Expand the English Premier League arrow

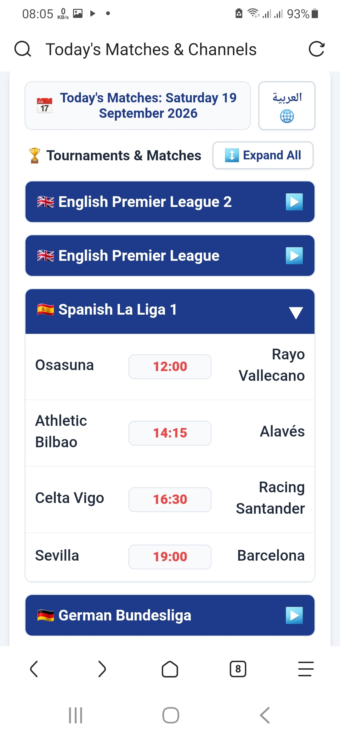tap(294, 256)
